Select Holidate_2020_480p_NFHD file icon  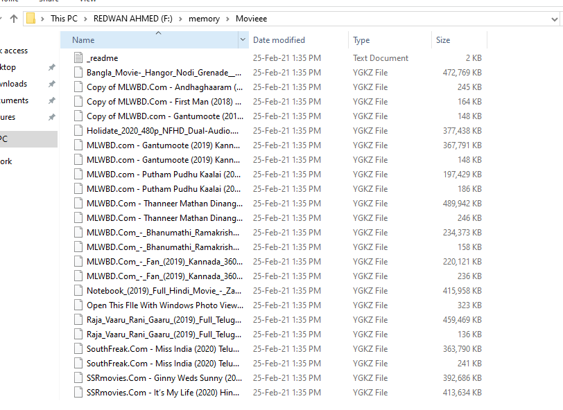(x=78, y=131)
